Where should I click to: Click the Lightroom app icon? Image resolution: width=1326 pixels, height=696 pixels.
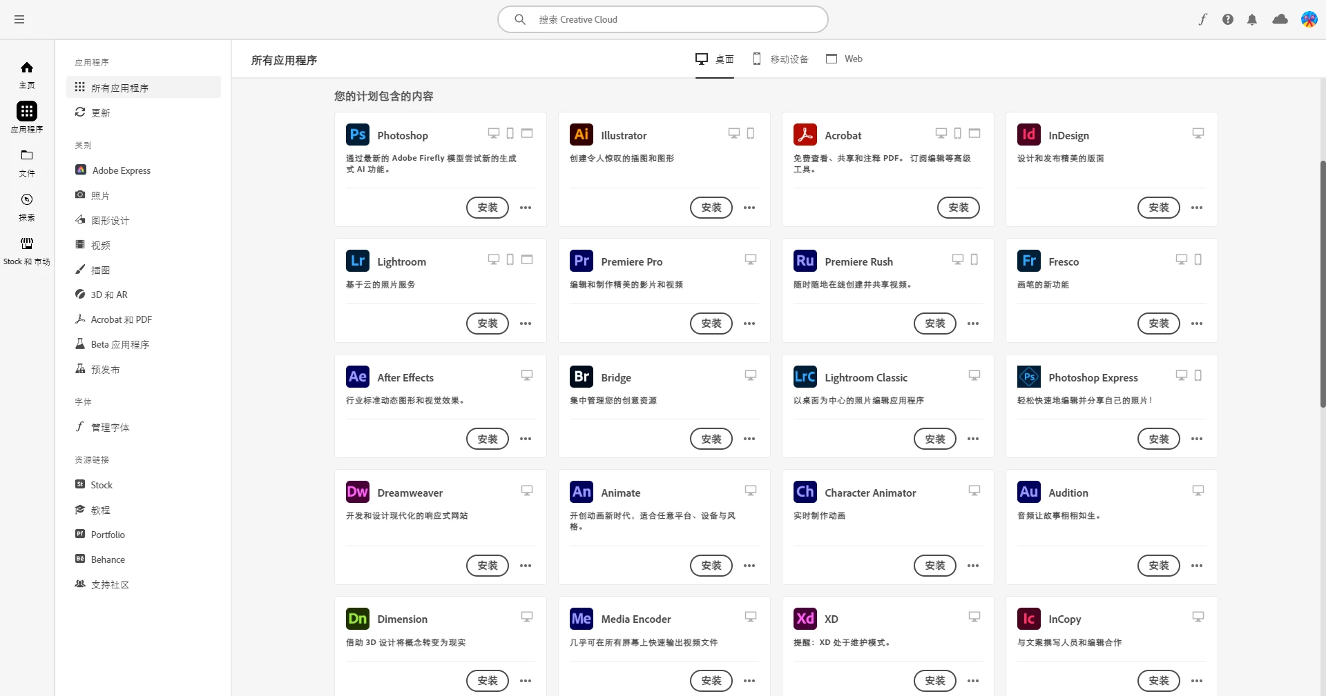pyautogui.click(x=358, y=261)
